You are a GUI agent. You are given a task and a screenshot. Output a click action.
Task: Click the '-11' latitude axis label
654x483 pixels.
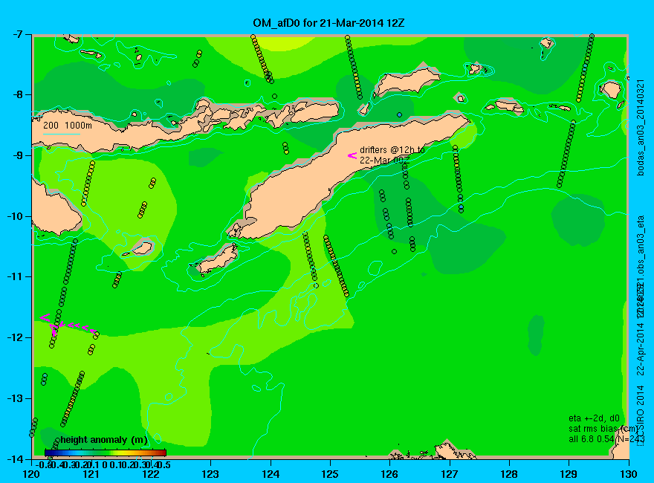click(16, 277)
